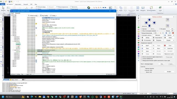177x99 pixels.
Task: Click the warning icon on Find KeyBox log row
Action: click(36, 24)
